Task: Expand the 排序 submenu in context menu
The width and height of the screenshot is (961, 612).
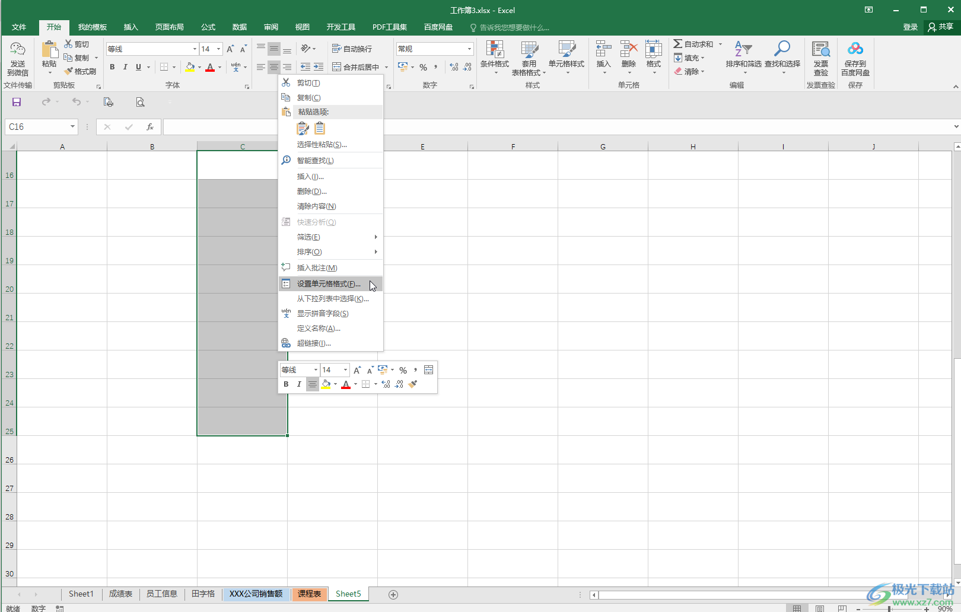Action: tap(331, 252)
